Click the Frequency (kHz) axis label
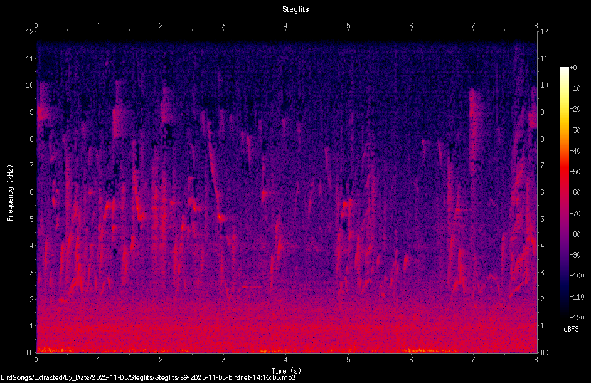Screen dimensions: 591x383 (x=10, y=193)
